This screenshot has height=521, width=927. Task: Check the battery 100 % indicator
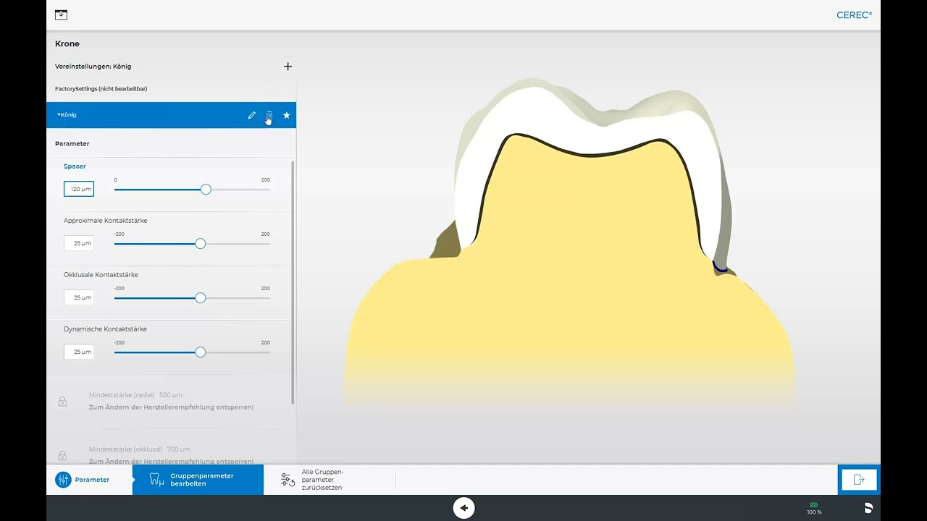tap(814, 508)
